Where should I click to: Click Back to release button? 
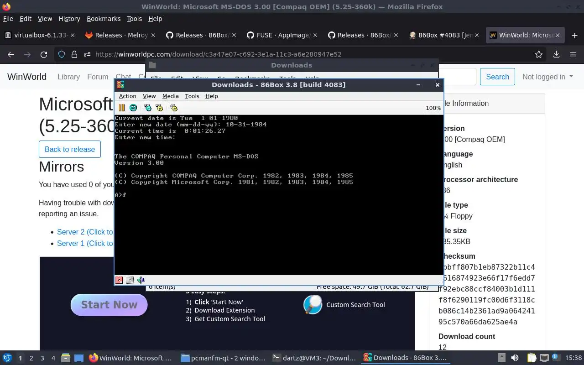(x=70, y=149)
